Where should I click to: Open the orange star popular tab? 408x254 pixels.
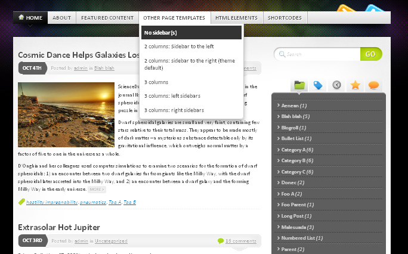(356, 85)
